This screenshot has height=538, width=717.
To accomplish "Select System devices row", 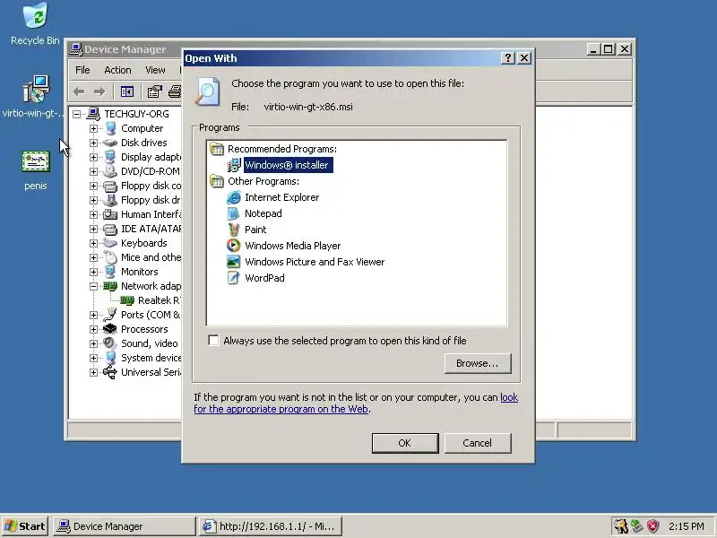I will (x=151, y=358).
